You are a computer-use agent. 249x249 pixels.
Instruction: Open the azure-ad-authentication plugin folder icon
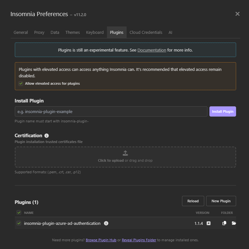coord(234,223)
